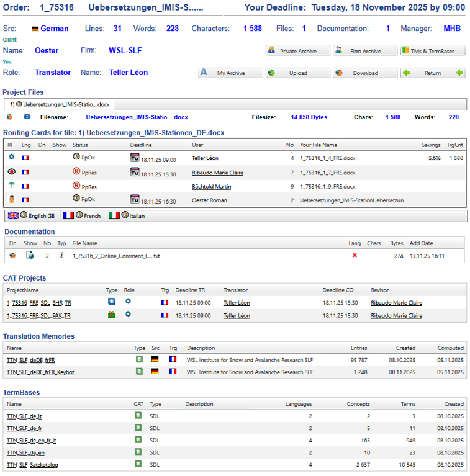Open the TTN_SLF_Satzkatalog termbase
470x476 pixels.
tap(32, 464)
